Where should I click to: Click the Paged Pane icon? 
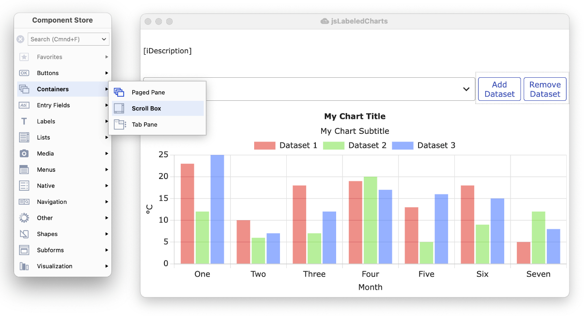119,92
